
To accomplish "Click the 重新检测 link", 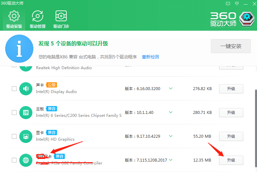I will 150,57.
